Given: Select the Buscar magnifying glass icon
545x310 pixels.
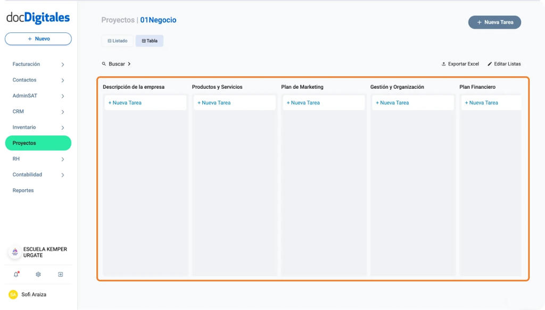Looking at the screenshot, I should coord(104,63).
